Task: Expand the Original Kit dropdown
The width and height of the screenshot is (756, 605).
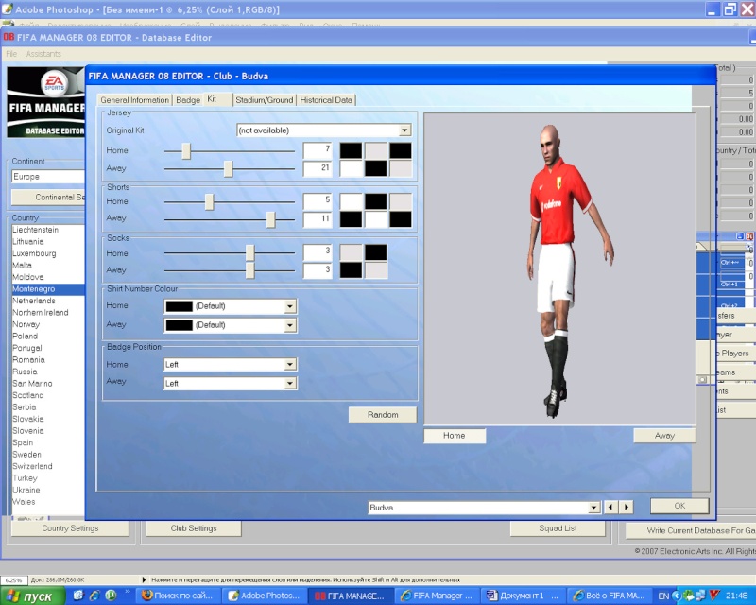Action: [405, 130]
